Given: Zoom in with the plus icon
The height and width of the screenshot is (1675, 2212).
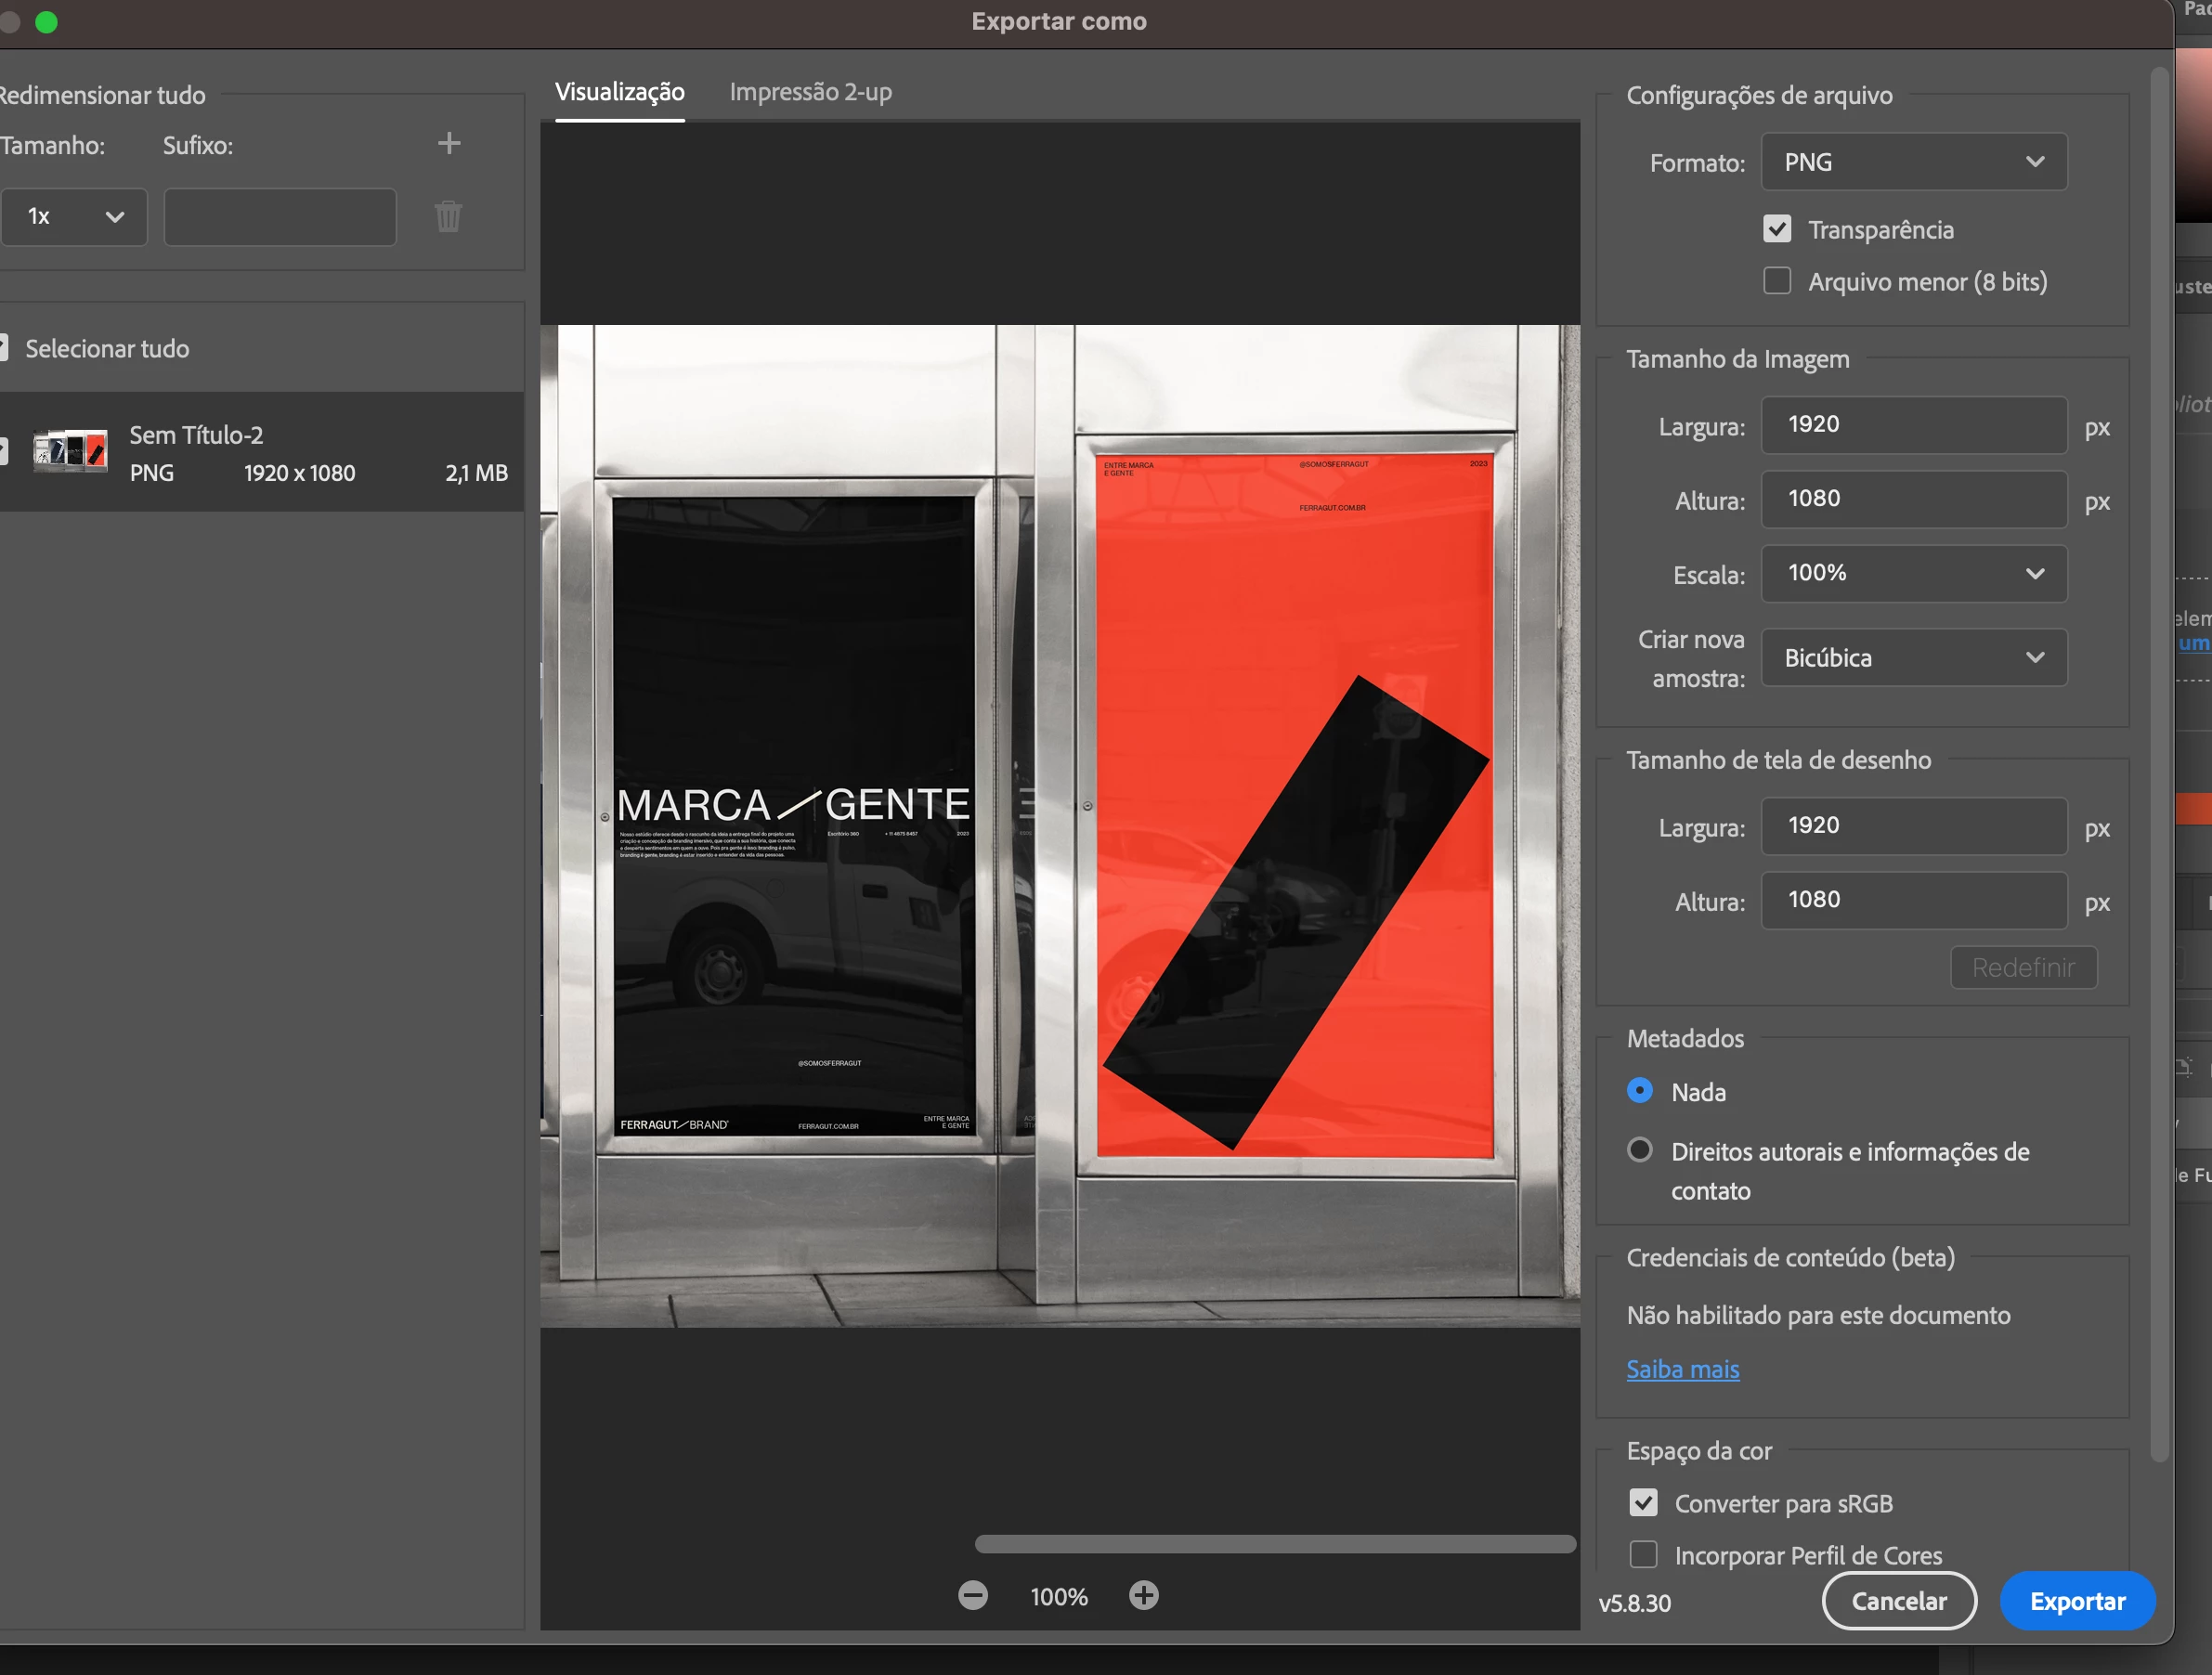Looking at the screenshot, I should (x=1143, y=1595).
